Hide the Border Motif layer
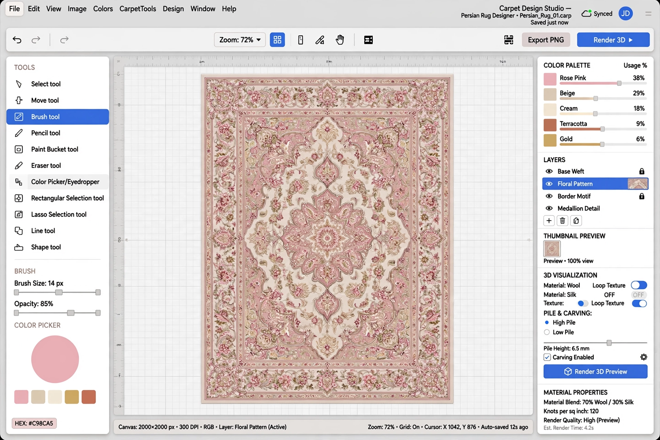The width and height of the screenshot is (660, 440). pyautogui.click(x=549, y=196)
